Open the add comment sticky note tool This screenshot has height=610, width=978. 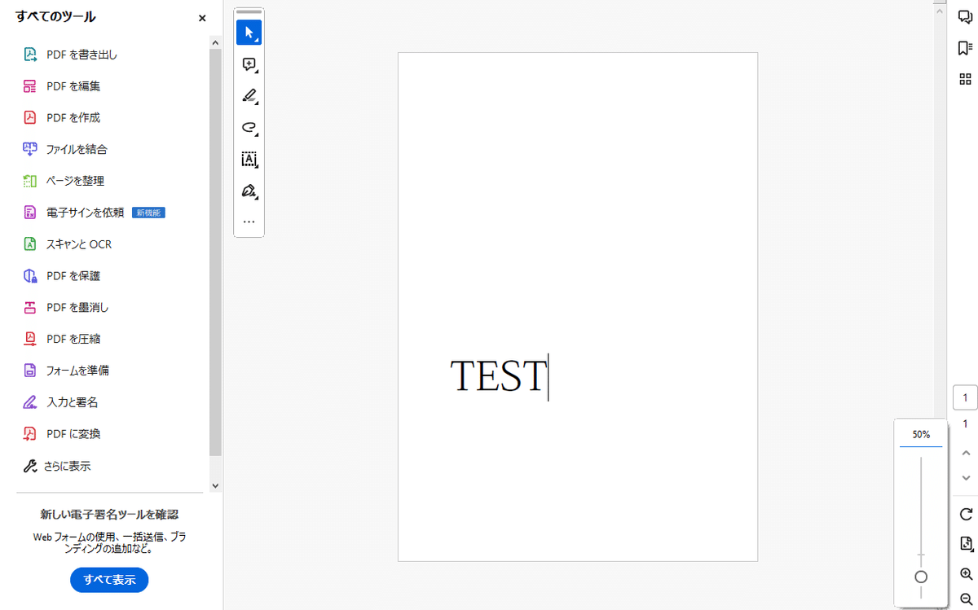pos(247,64)
